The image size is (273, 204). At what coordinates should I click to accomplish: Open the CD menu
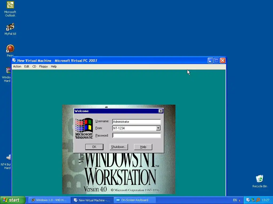(34, 66)
